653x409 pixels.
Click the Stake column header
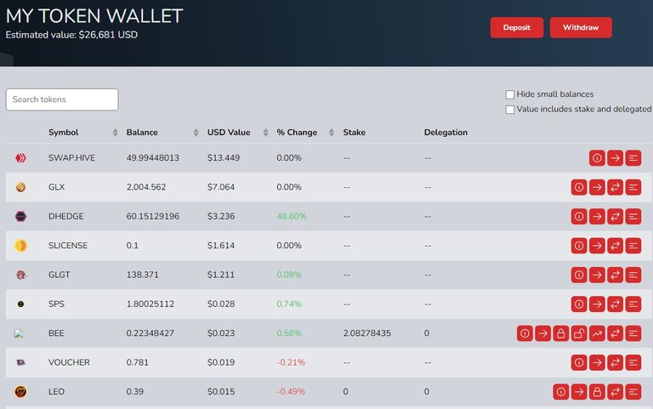tap(354, 133)
